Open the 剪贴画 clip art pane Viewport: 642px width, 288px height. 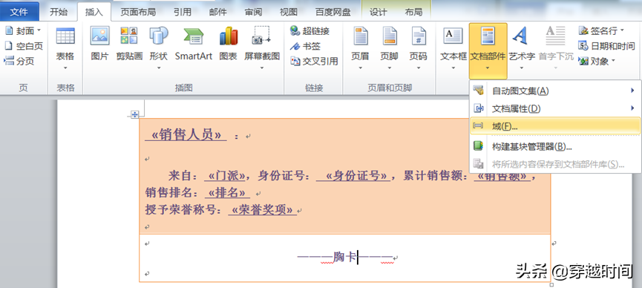coord(129,44)
